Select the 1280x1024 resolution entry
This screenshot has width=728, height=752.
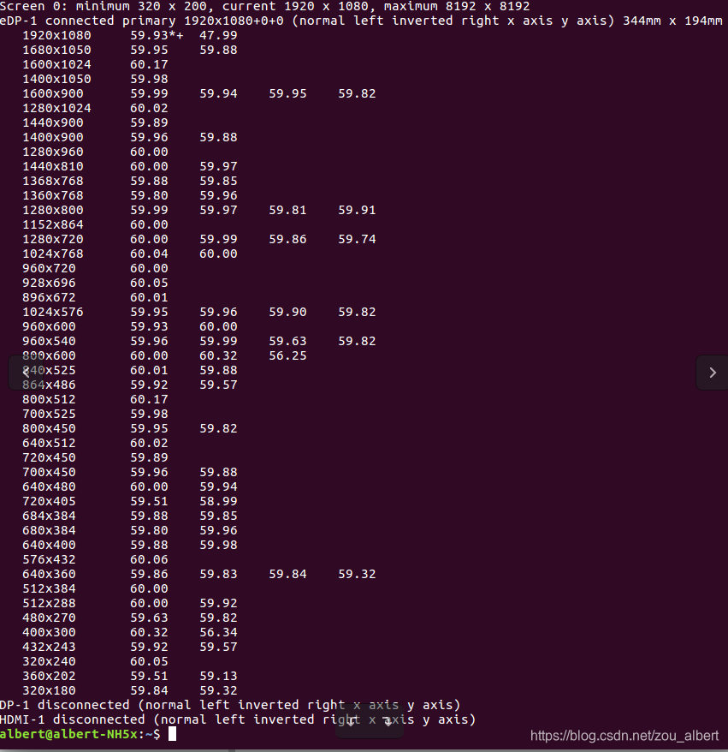56,108
